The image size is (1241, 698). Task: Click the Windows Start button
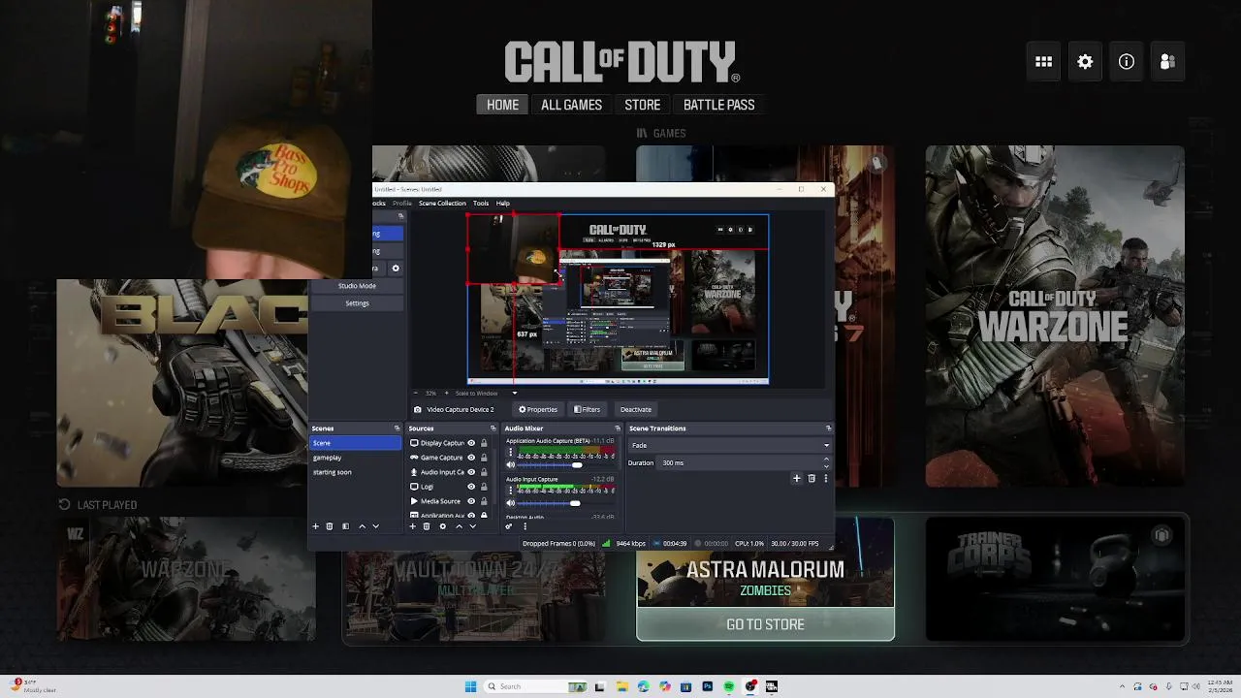tap(470, 686)
